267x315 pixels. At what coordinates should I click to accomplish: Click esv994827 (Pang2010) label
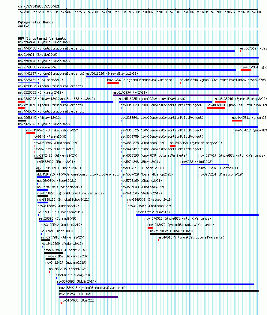click(73, 275)
